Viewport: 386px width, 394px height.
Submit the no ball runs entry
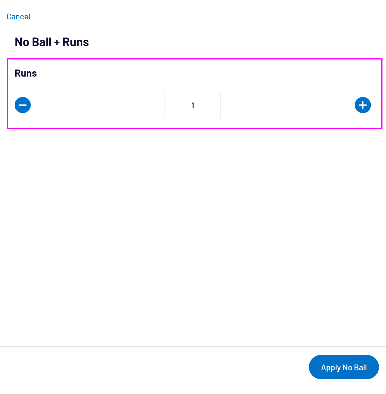coord(344,367)
